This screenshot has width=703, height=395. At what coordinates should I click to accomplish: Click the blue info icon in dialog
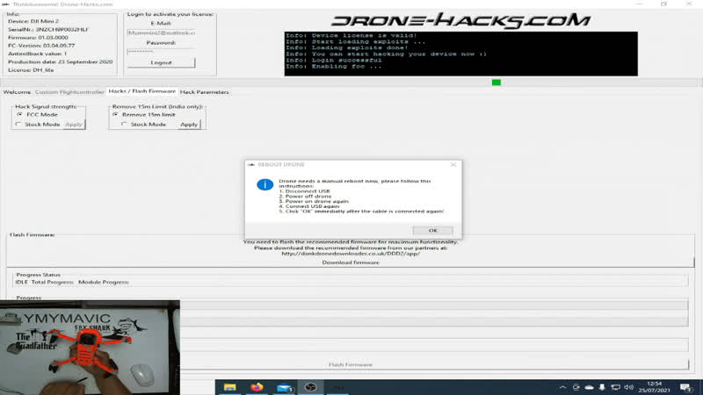pos(265,184)
